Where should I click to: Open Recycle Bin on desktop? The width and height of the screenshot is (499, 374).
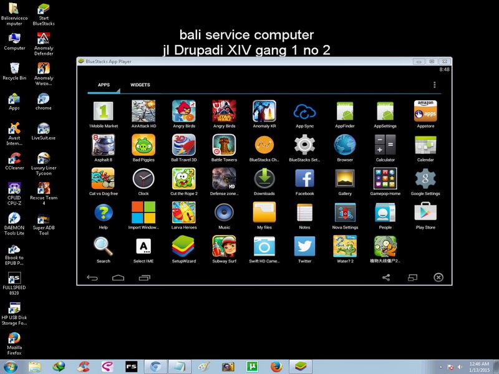click(x=14, y=72)
